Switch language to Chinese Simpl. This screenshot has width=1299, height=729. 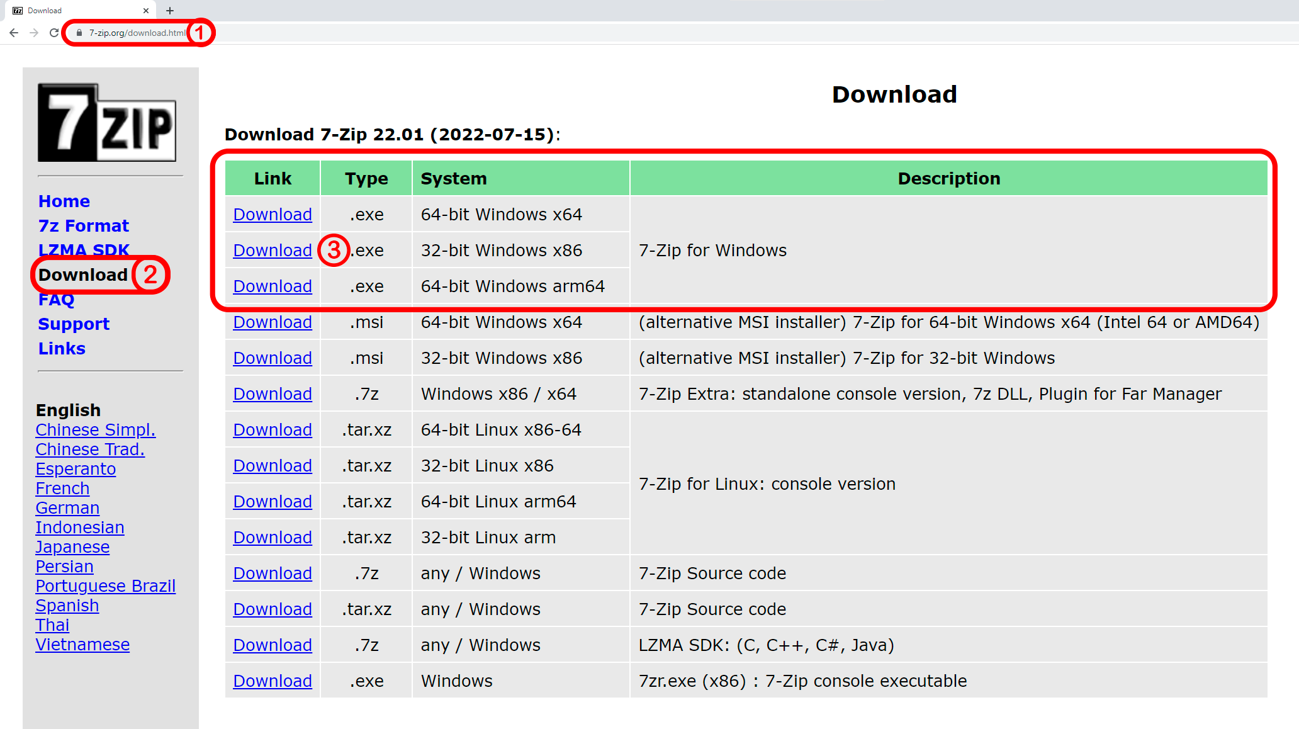pyautogui.click(x=96, y=430)
